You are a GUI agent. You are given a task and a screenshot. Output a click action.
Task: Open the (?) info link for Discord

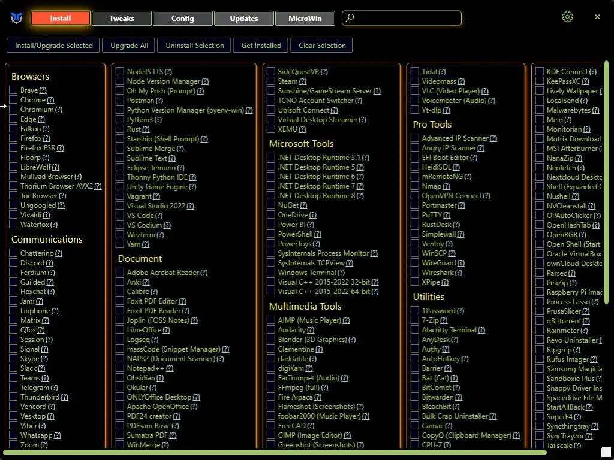point(49,263)
